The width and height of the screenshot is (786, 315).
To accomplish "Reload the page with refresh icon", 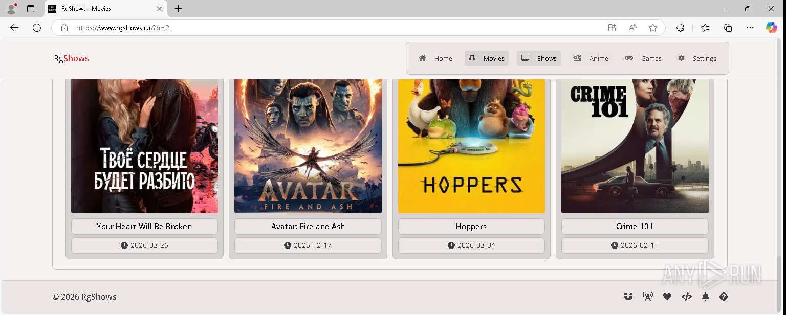I will (x=37, y=28).
